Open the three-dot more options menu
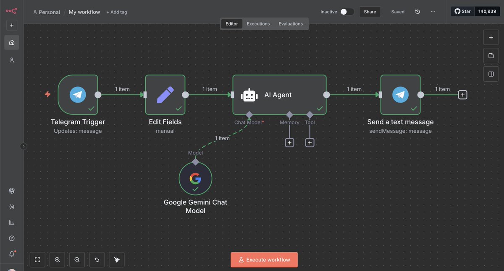The width and height of the screenshot is (504, 271). pos(433,12)
